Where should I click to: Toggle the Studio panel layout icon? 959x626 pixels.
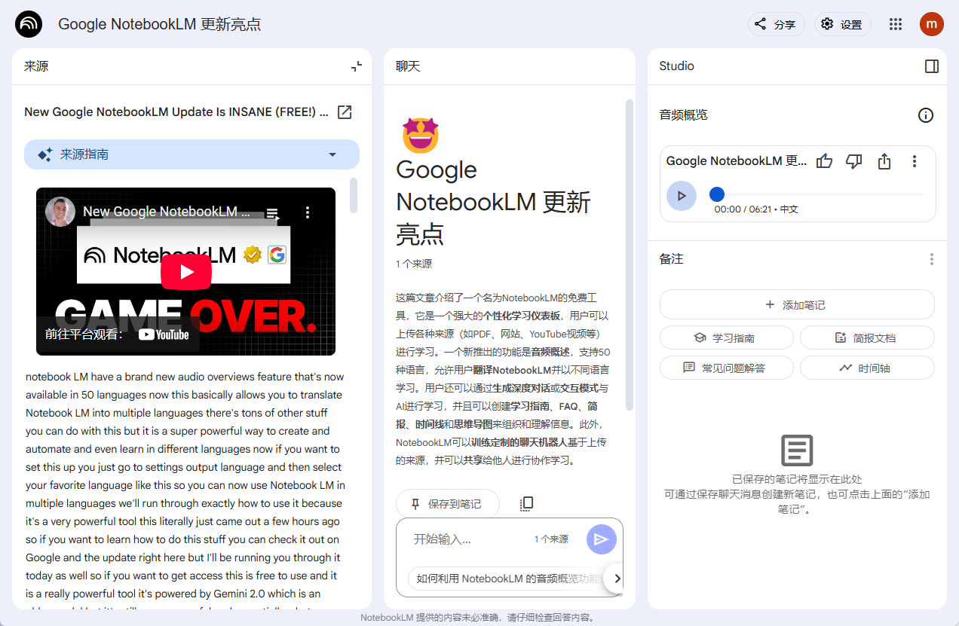click(932, 66)
